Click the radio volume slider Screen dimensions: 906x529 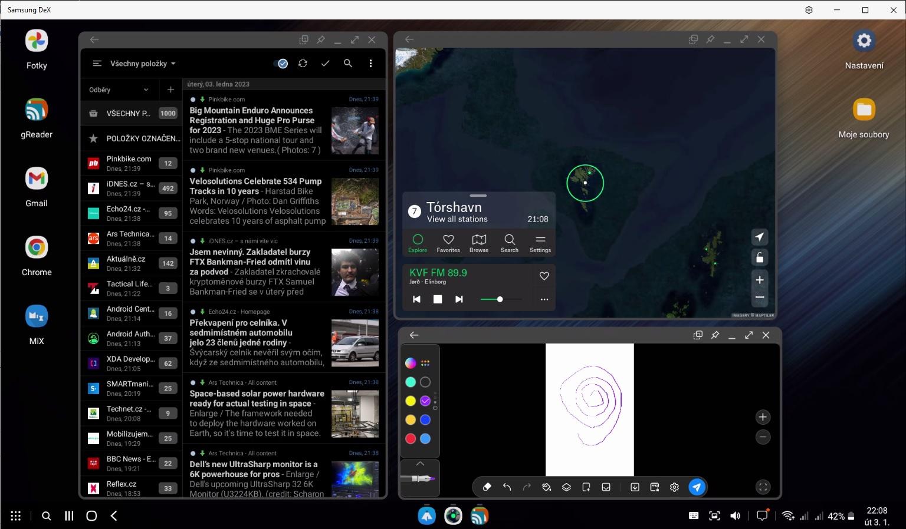tap(501, 299)
